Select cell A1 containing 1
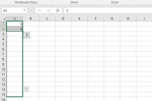Viewport: 152px width, 101px height. point(14,24)
